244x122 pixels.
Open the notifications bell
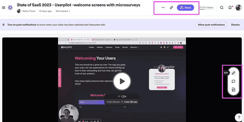click(x=230, y=8)
